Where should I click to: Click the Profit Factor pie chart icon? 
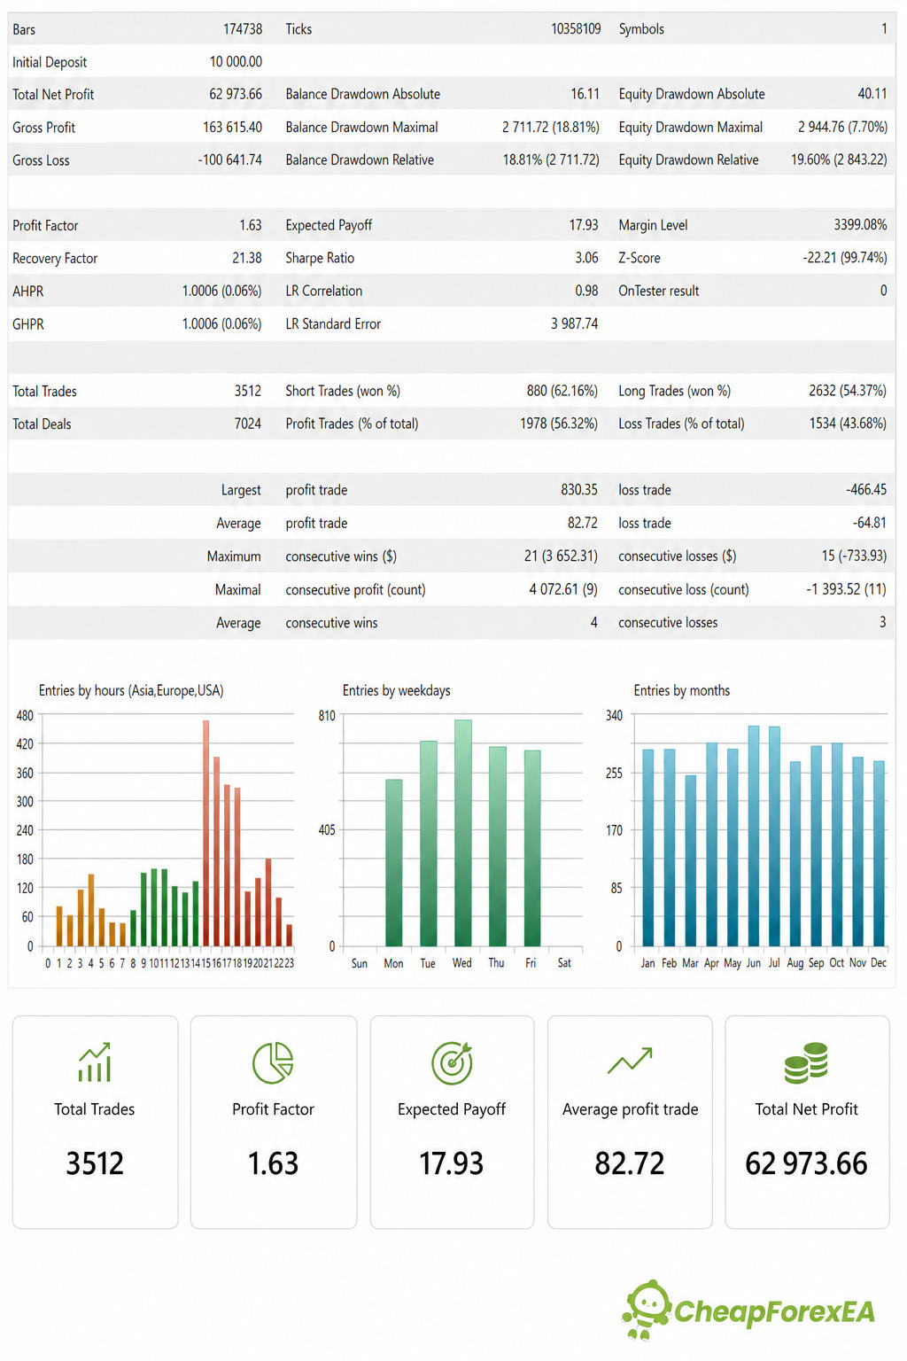click(273, 1062)
